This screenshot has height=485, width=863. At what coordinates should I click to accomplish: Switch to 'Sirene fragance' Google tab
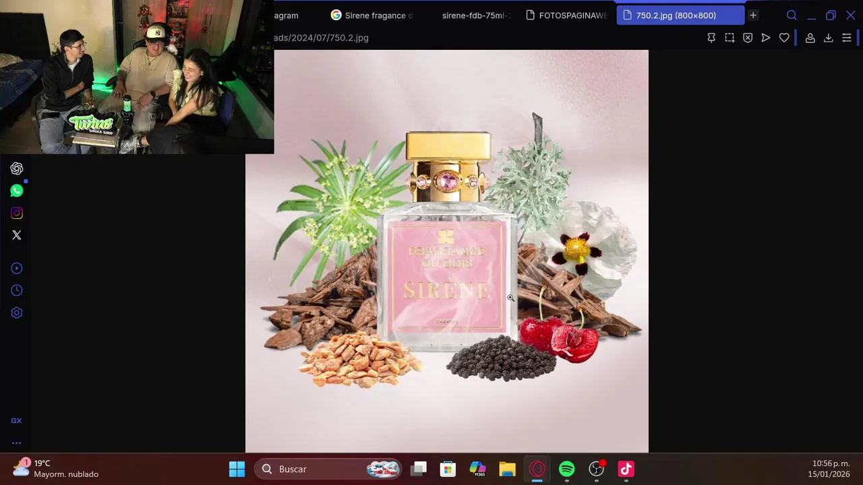pos(373,15)
